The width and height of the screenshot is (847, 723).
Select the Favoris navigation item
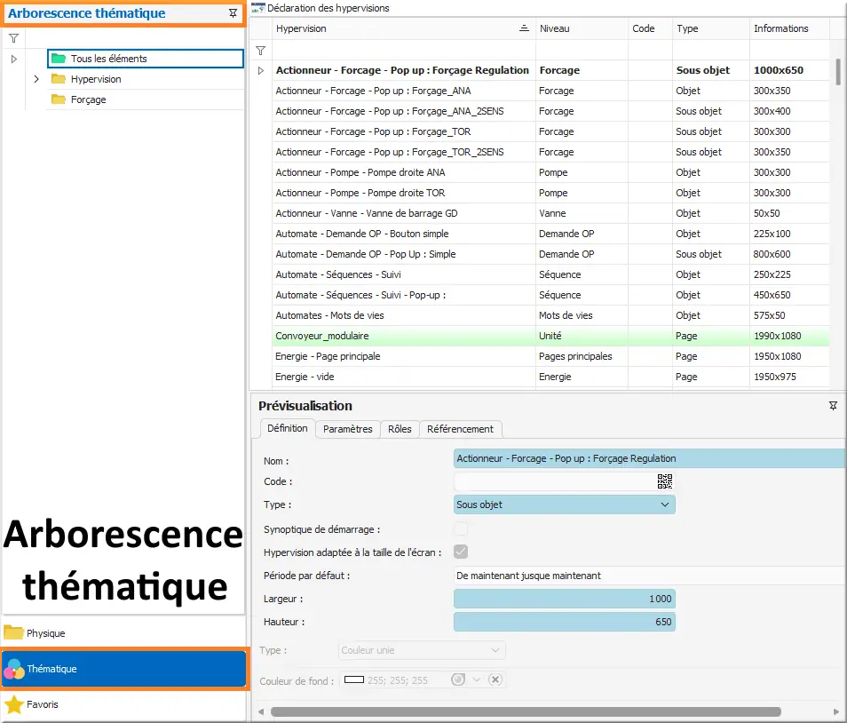(123, 704)
